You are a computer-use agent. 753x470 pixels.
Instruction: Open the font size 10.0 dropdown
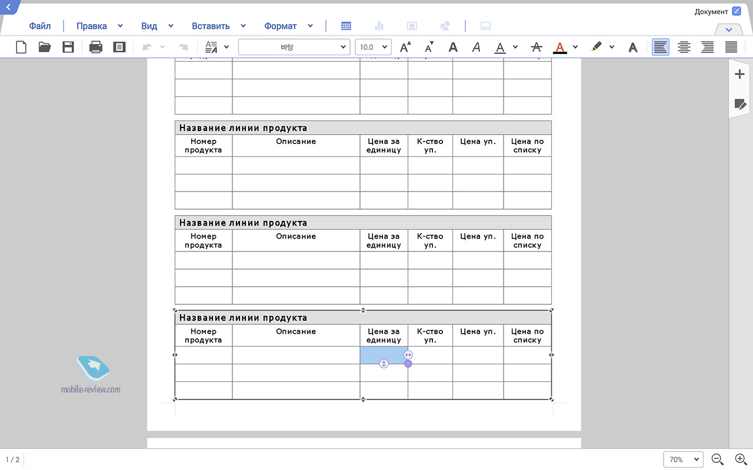pos(374,47)
